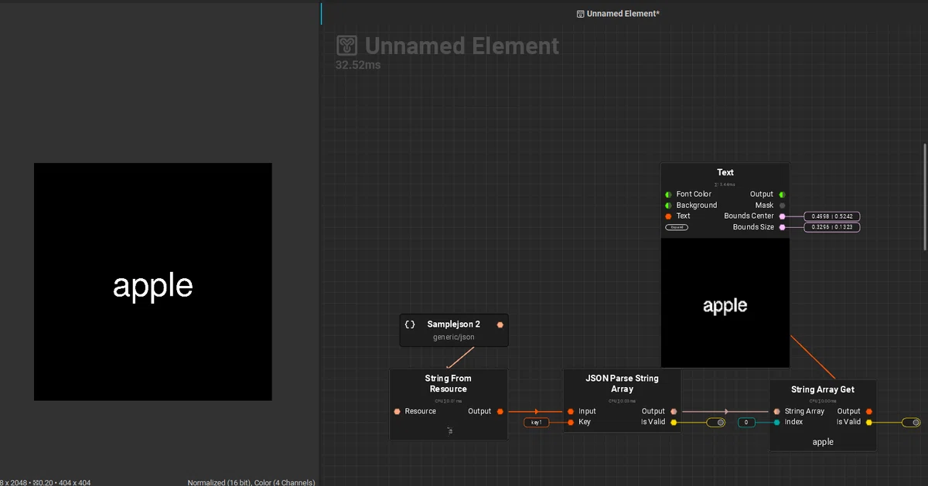Image resolution: width=928 pixels, height=486 pixels.
Task: Click the Background input port on Text node
Action: pos(668,206)
